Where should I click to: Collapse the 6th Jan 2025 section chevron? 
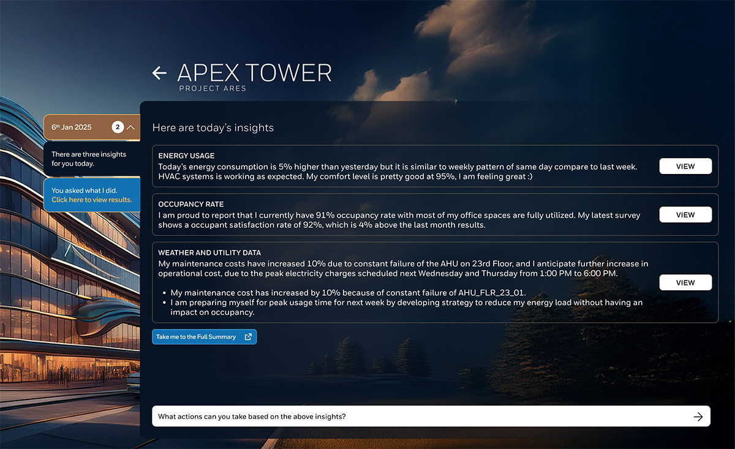pos(130,127)
